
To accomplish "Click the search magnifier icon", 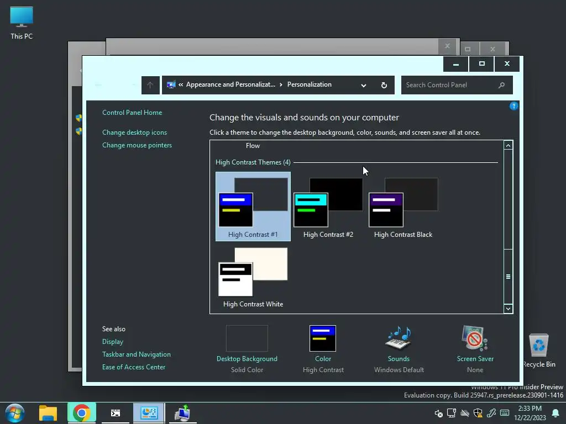I will coord(501,85).
